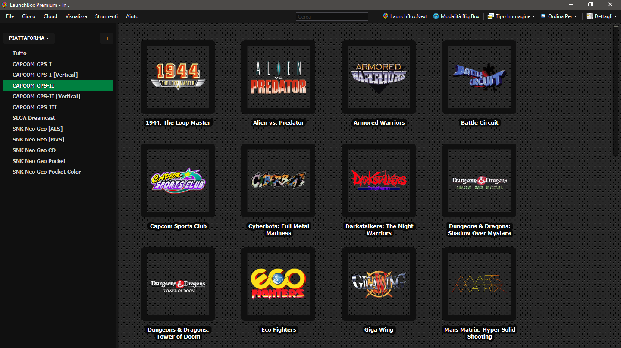Add a new platform with the plus button
The width and height of the screenshot is (621, 348).
click(107, 38)
